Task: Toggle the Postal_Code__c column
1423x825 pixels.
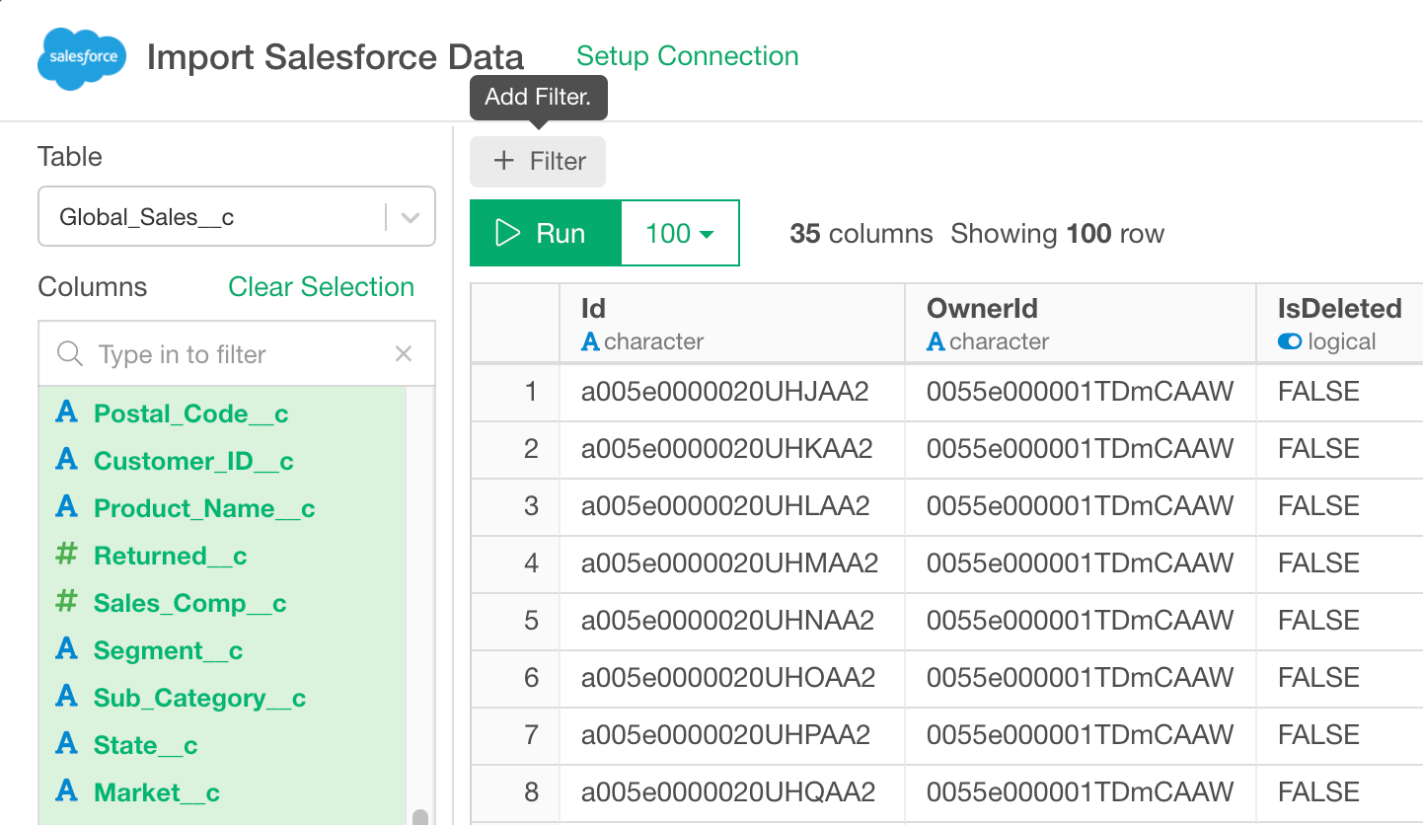Action: coord(222,413)
